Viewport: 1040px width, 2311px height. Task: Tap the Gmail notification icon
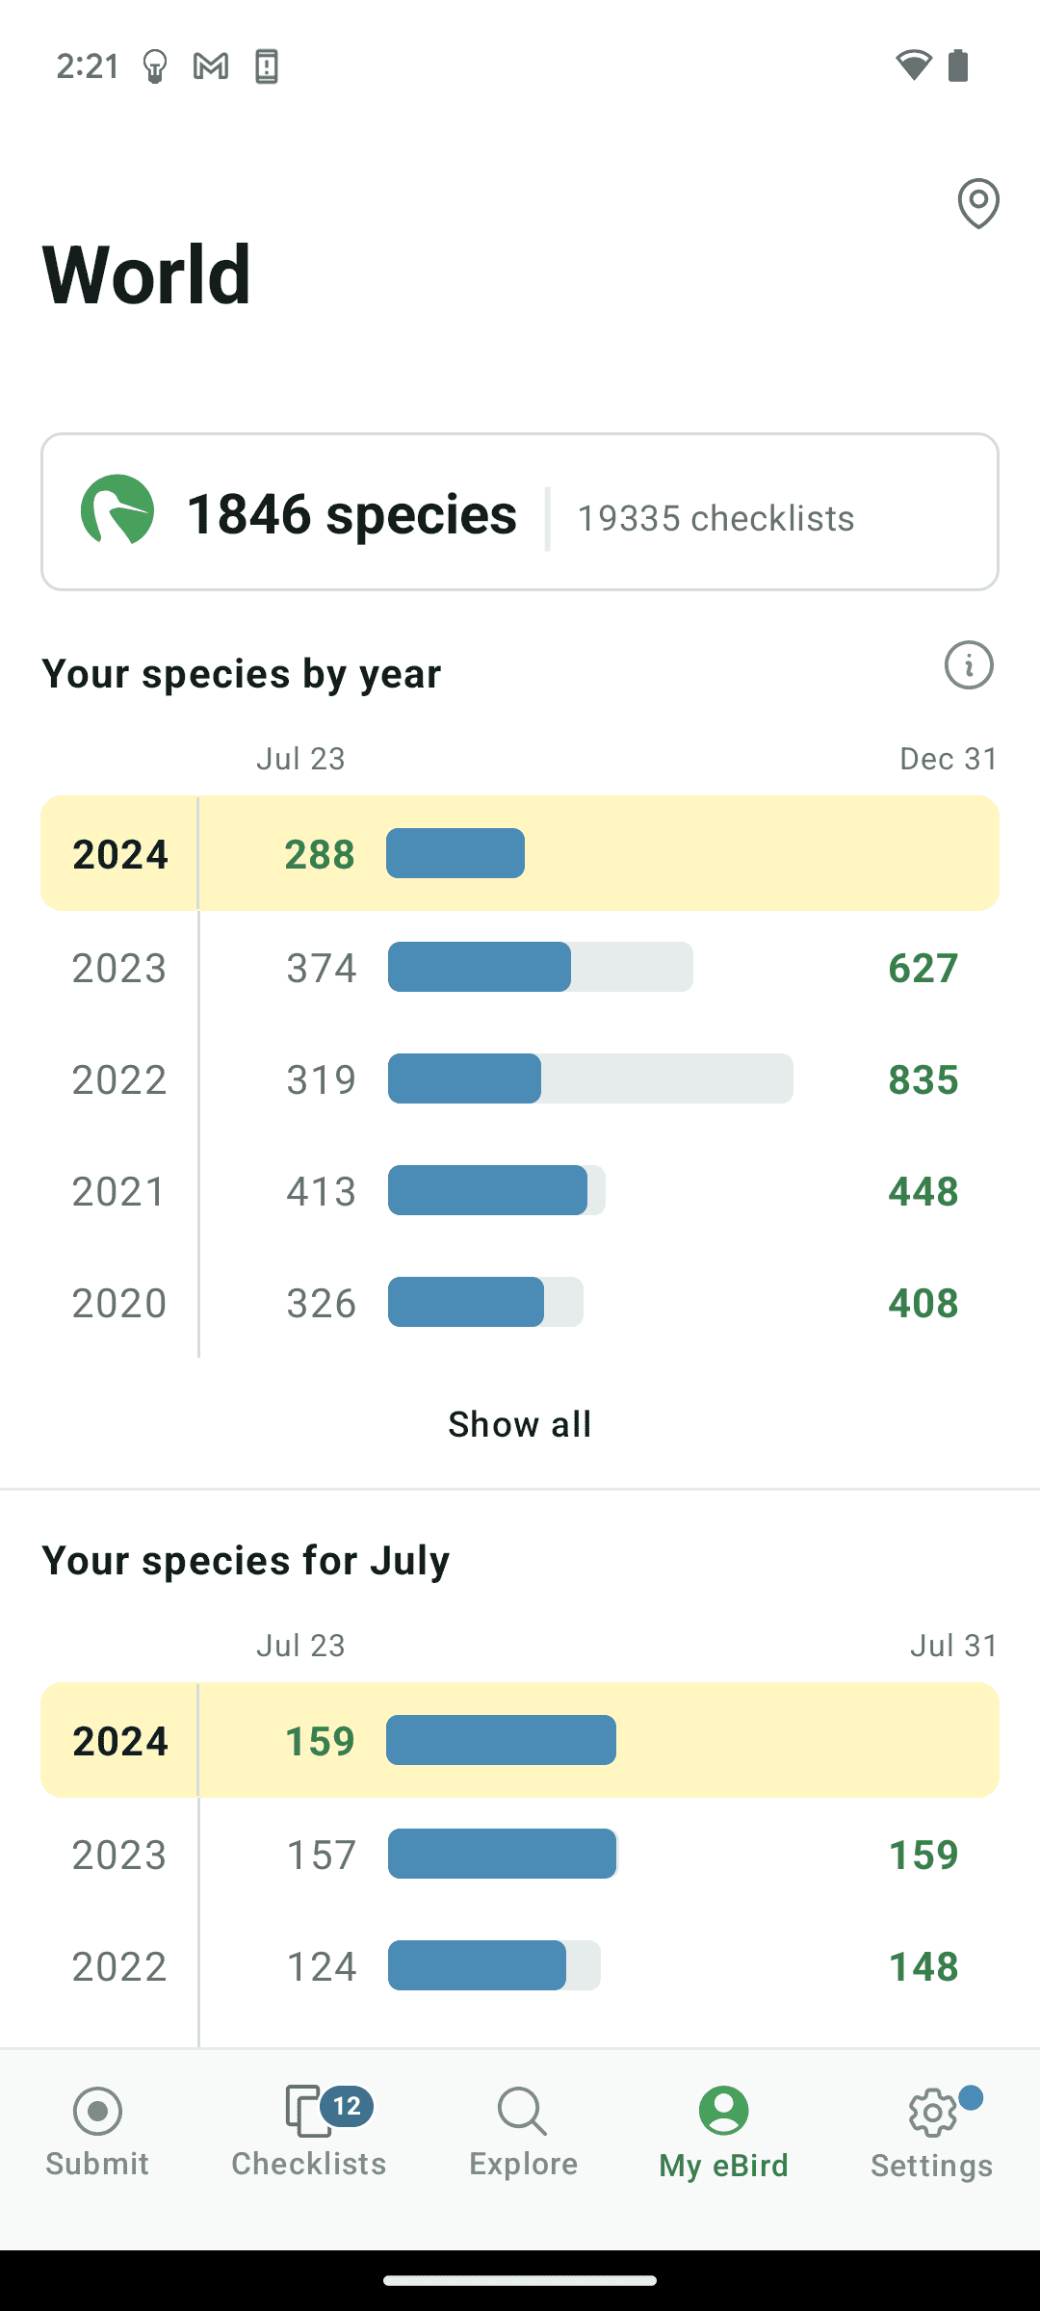click(x=211, y=66)
